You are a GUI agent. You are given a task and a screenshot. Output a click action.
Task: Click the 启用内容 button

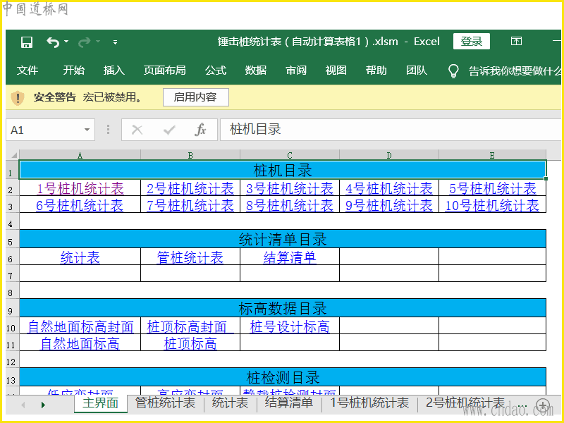195,97
